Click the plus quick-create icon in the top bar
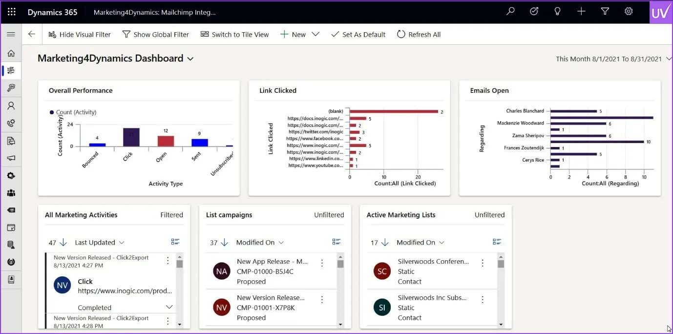Viewport: 673px width, 334px height. (x=581, y=12)
